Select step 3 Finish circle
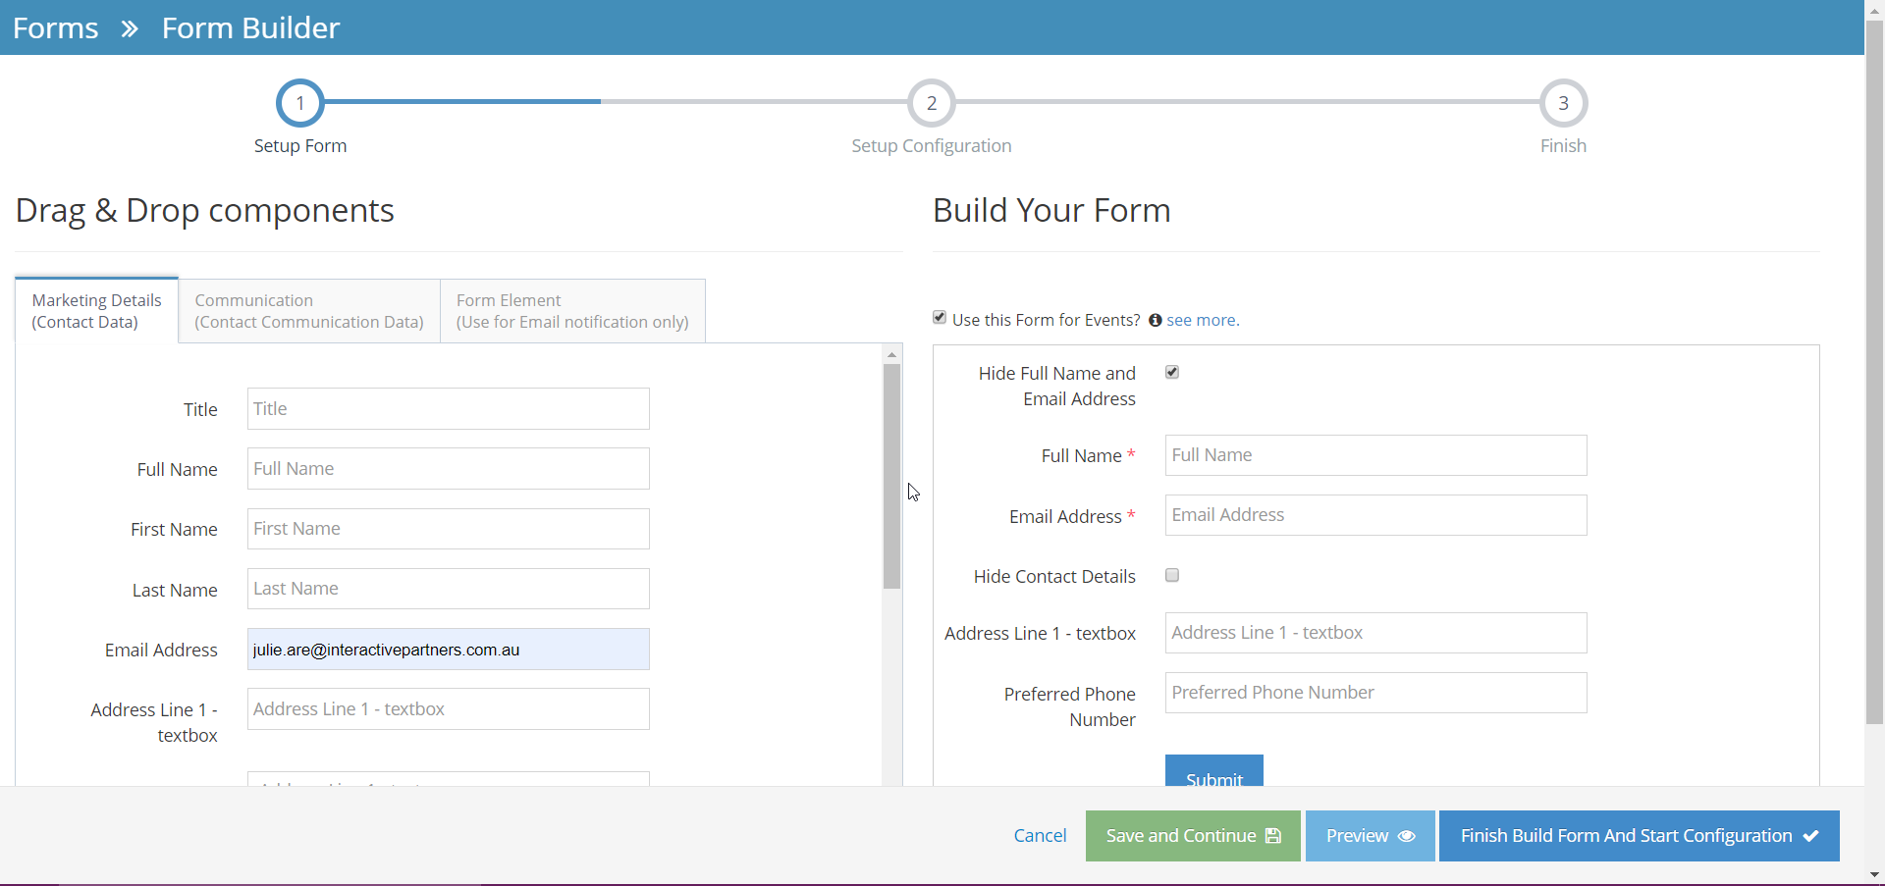Image resolution: width=1885 pixels, height=886 pixels. (x=1563, y=102)
